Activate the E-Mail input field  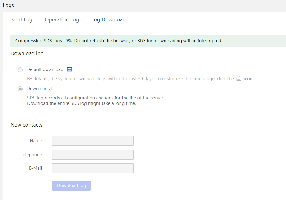click(x=93, y=168)
